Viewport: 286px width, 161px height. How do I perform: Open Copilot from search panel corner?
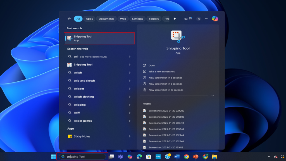point(215,19)
